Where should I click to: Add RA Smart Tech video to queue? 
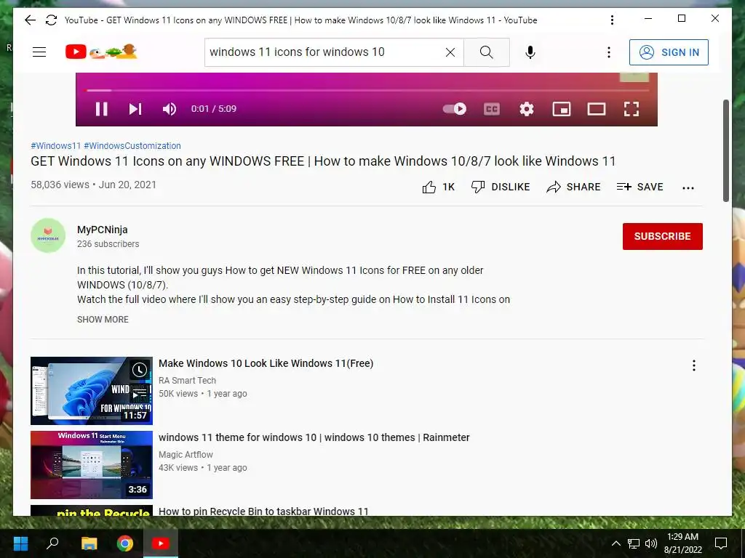point(140,393)
